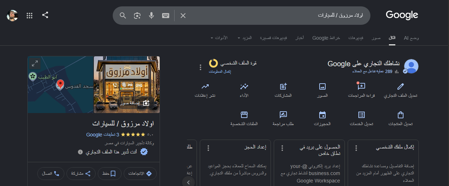The image size is (449, 186).
Task: Clear the search query with X icon
Action: click(183, 16)
